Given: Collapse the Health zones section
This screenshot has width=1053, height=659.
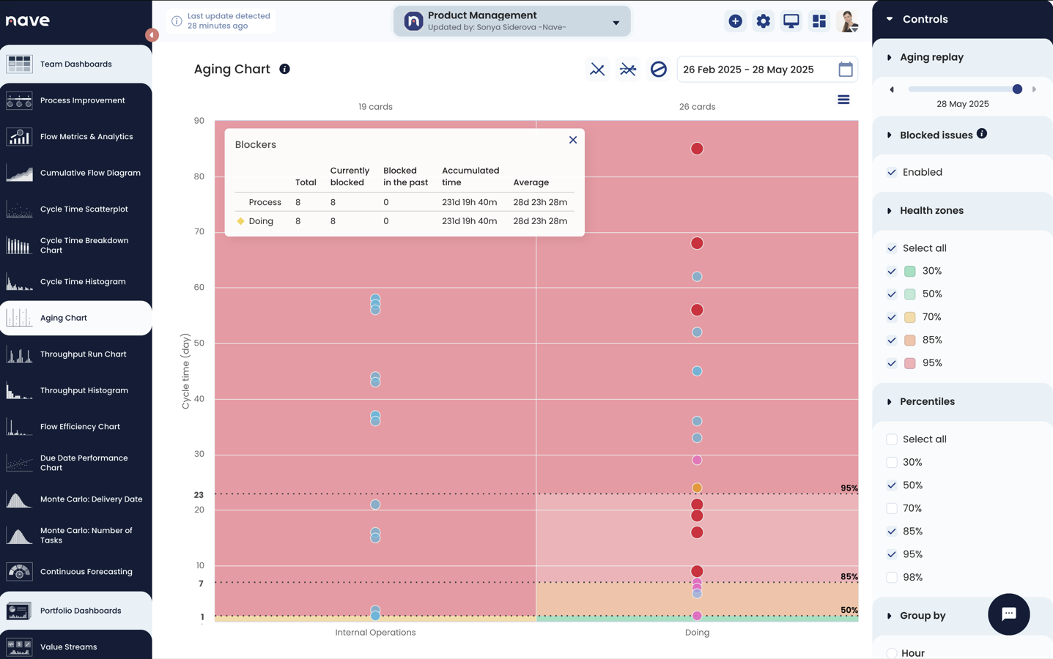Looking at the screenshot, I should [x=890, y=211].
